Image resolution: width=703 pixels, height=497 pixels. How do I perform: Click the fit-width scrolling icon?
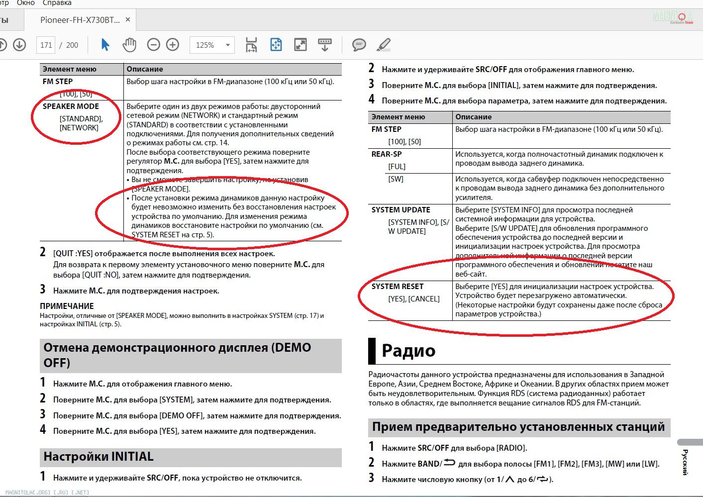coord(251,45)
